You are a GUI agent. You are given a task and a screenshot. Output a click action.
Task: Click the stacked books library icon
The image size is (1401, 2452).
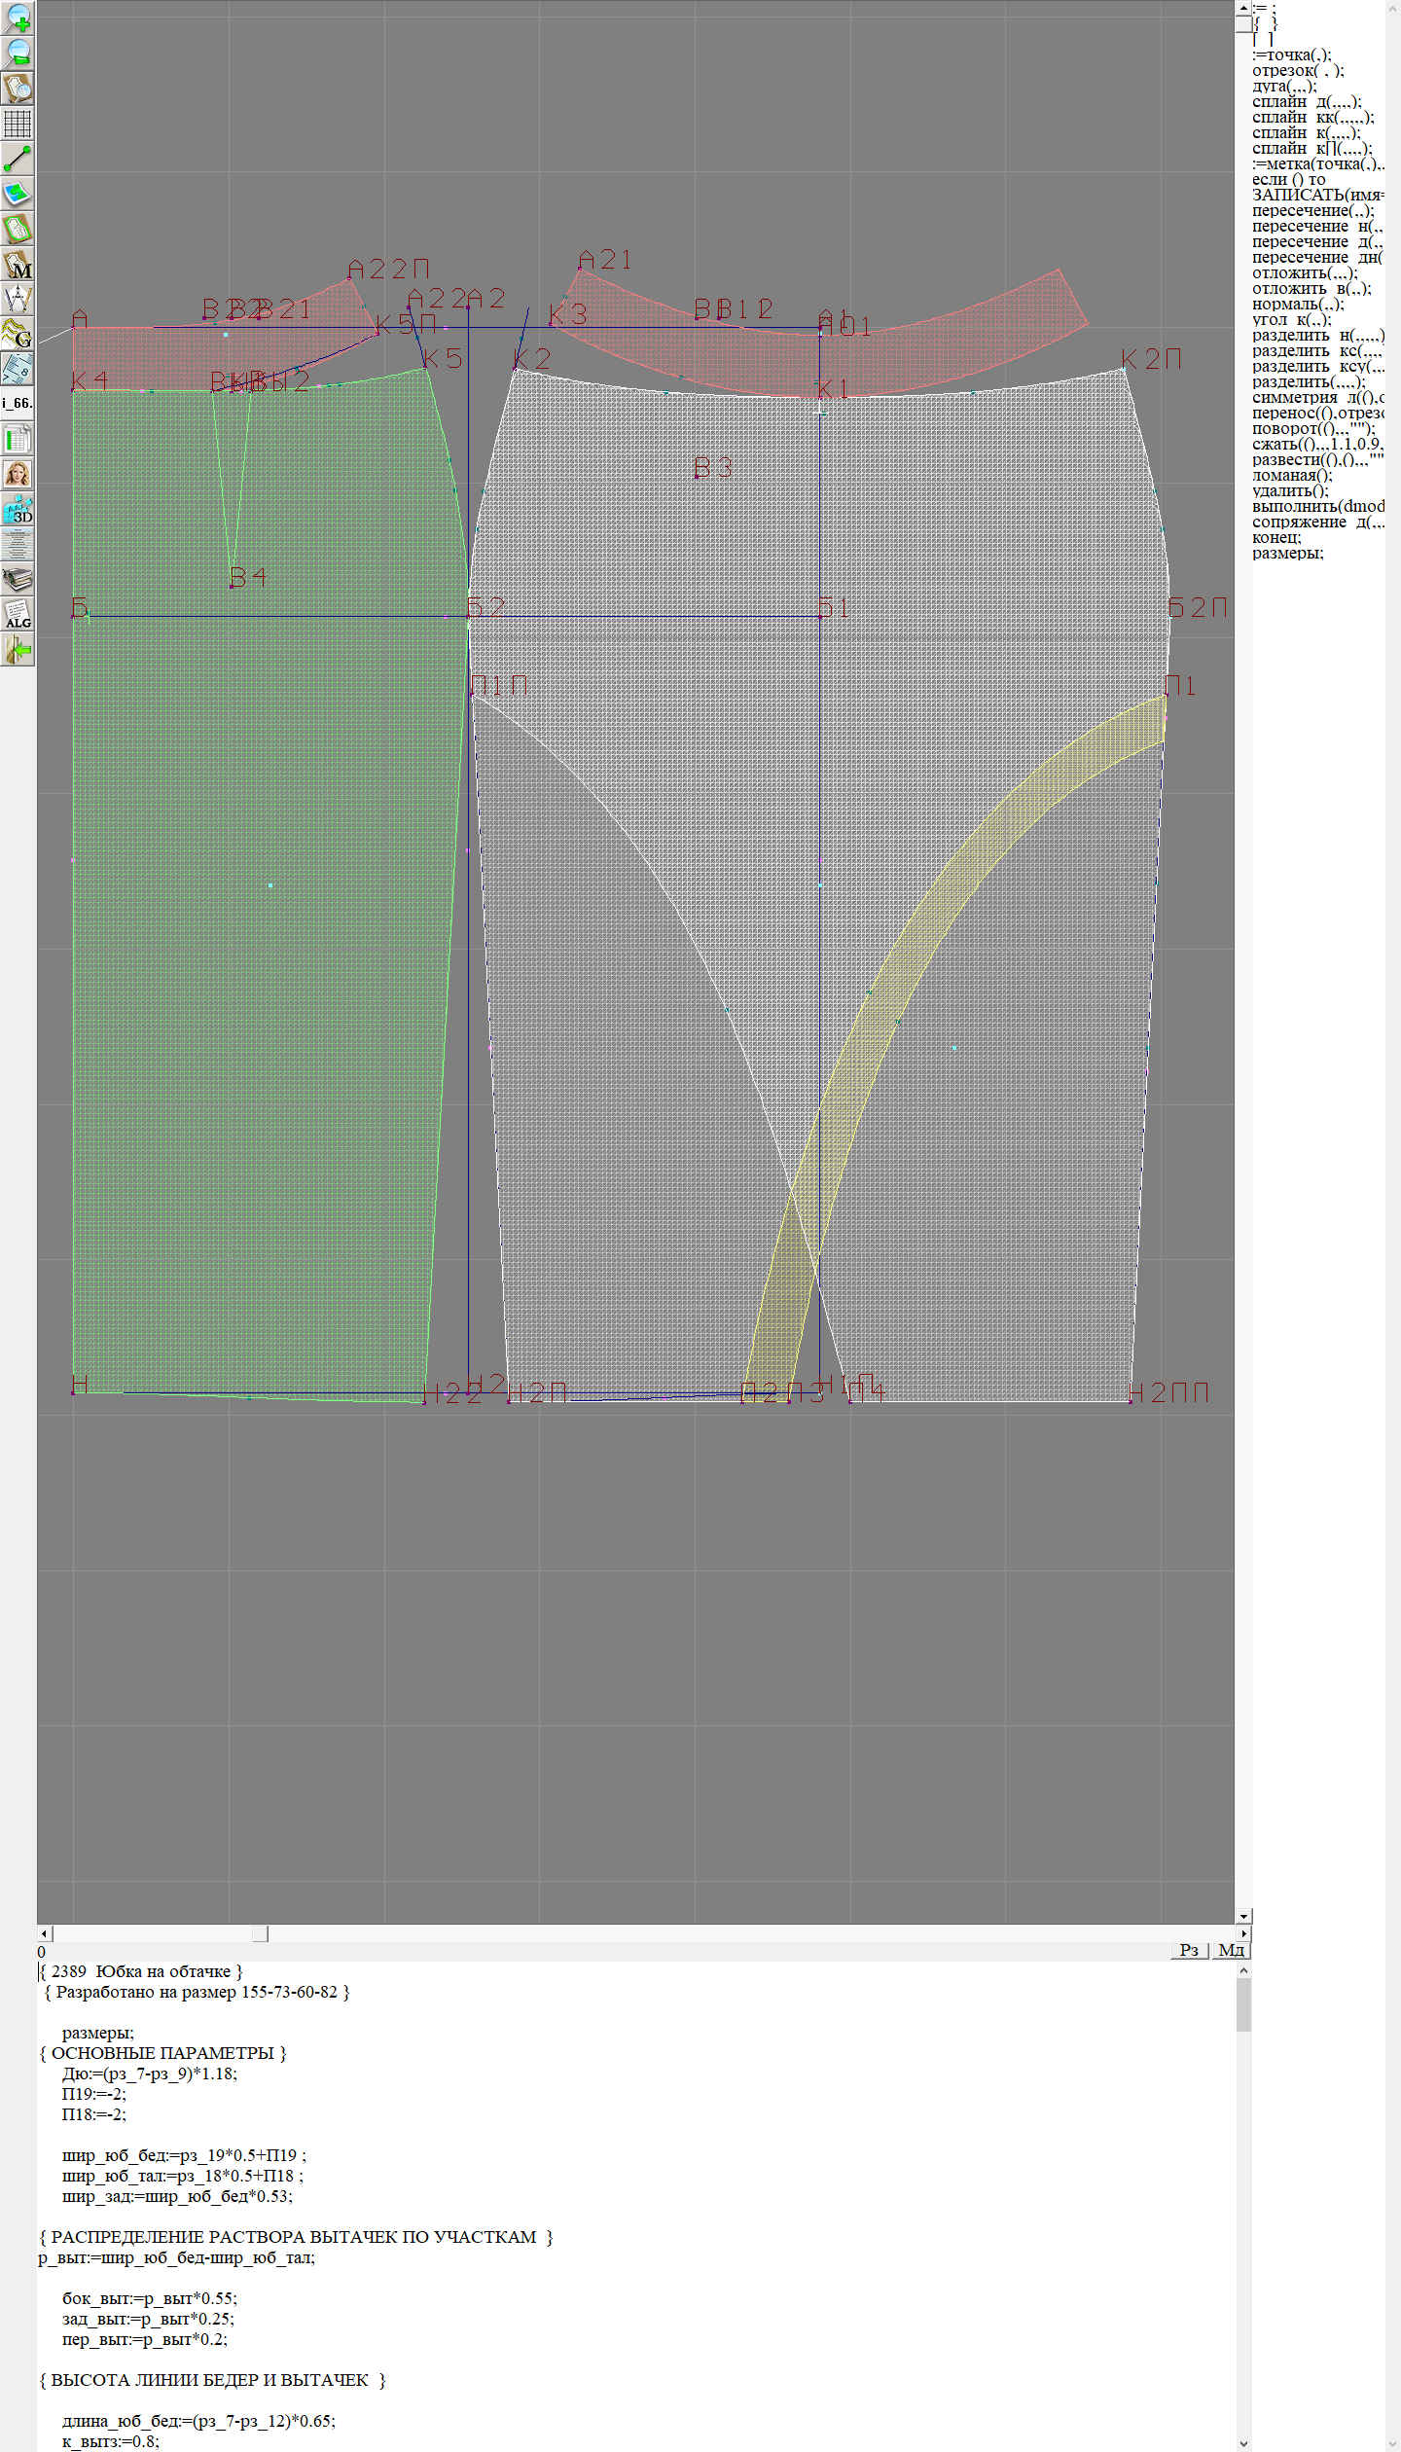(x=18, y=579)
